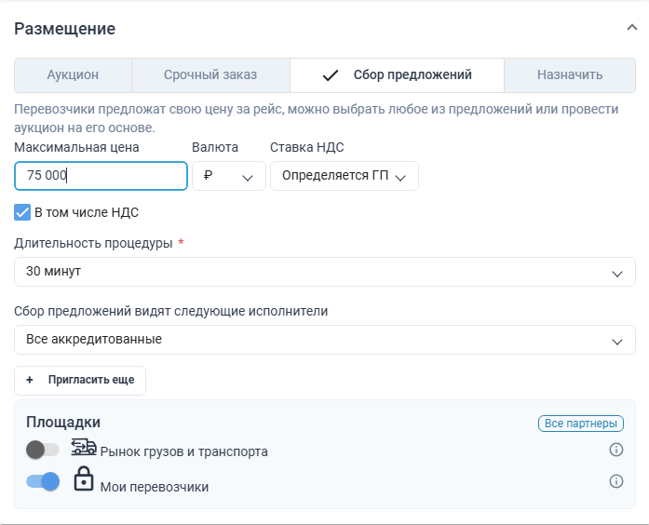This screenshot has width=649, height=525.
Task: Click the Площадки heading
Action: click(x=63, y=423)
